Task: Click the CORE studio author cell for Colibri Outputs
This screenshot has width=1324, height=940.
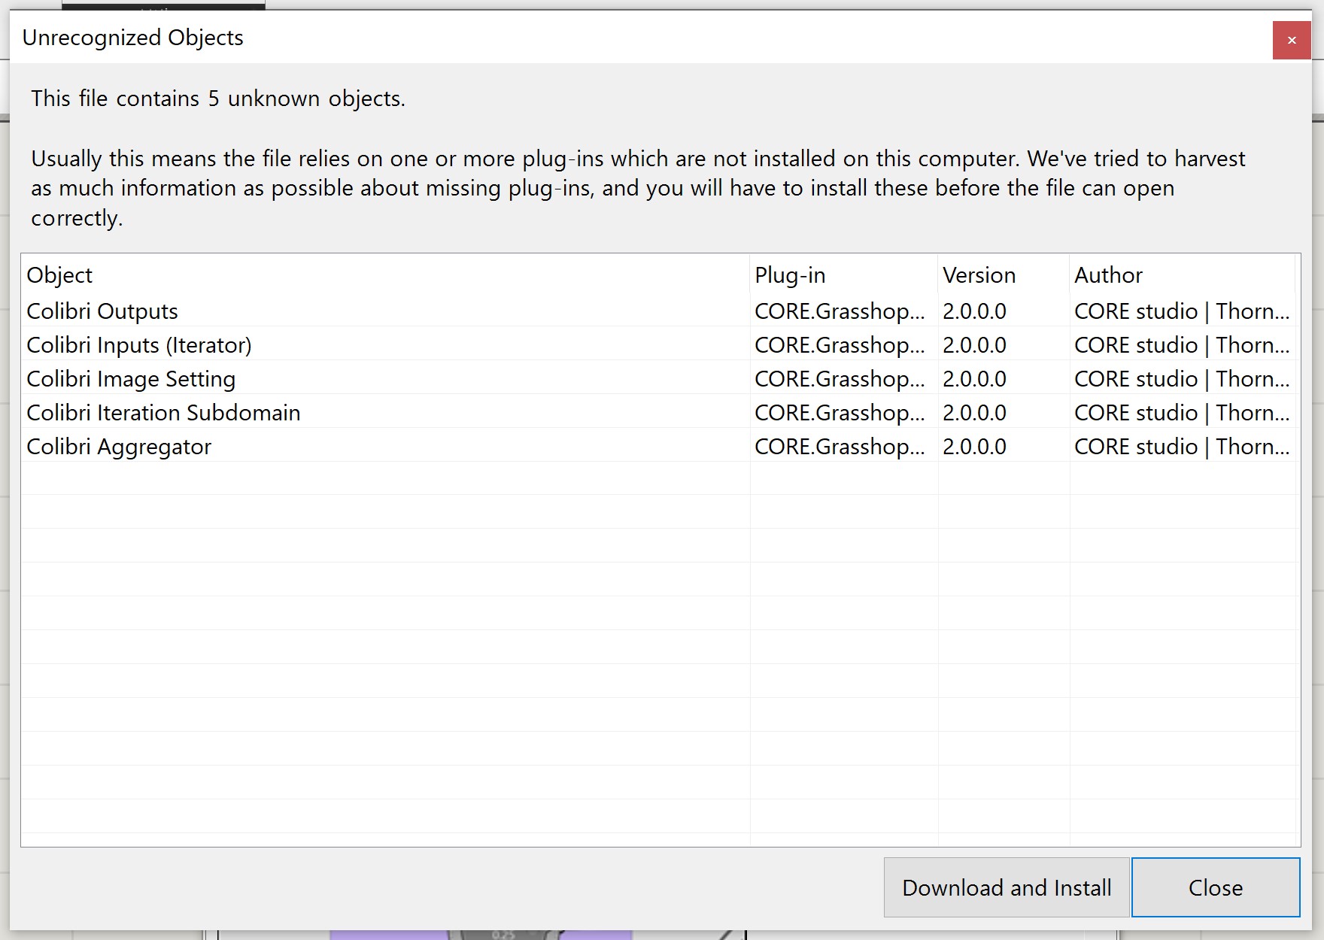Action: pos(1183,311)
